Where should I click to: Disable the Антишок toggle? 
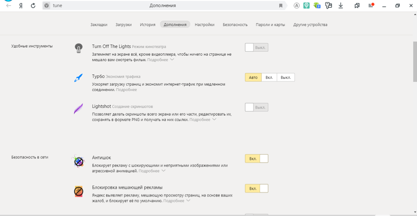256,159
